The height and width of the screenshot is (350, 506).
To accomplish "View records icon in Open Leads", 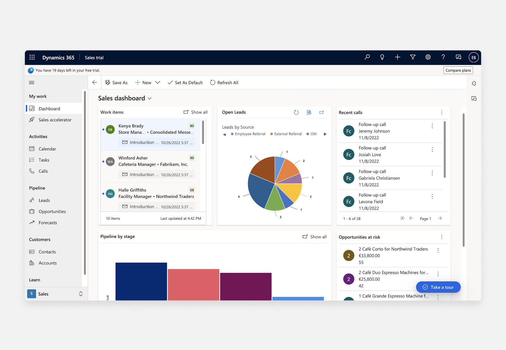I will point(309,112).
